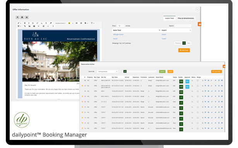238x148 pixels.
Task: Insert a picture using the image icon
Action: [x=29, y=26]
